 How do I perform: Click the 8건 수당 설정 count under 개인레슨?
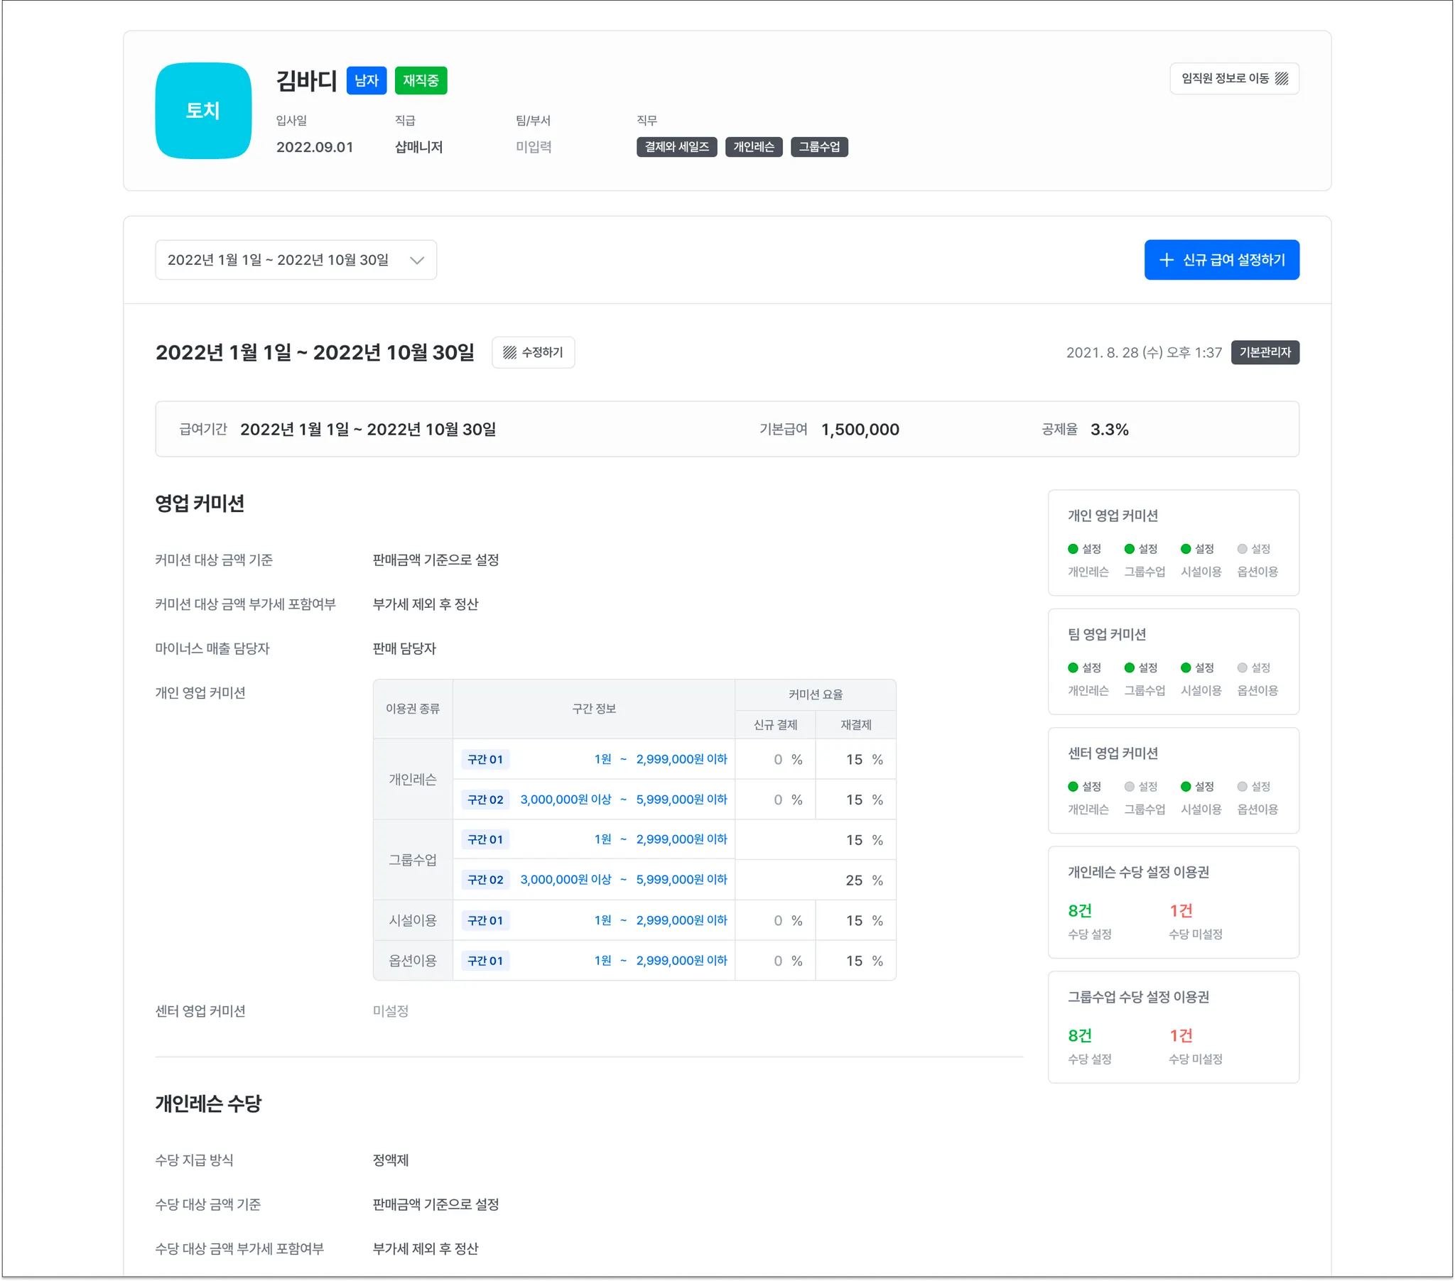click(x=1079, y=911)
